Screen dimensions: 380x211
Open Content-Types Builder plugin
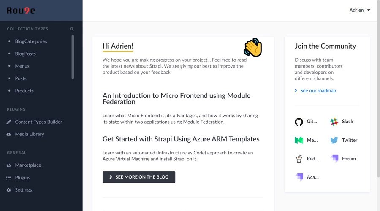(x=38, y=122)
